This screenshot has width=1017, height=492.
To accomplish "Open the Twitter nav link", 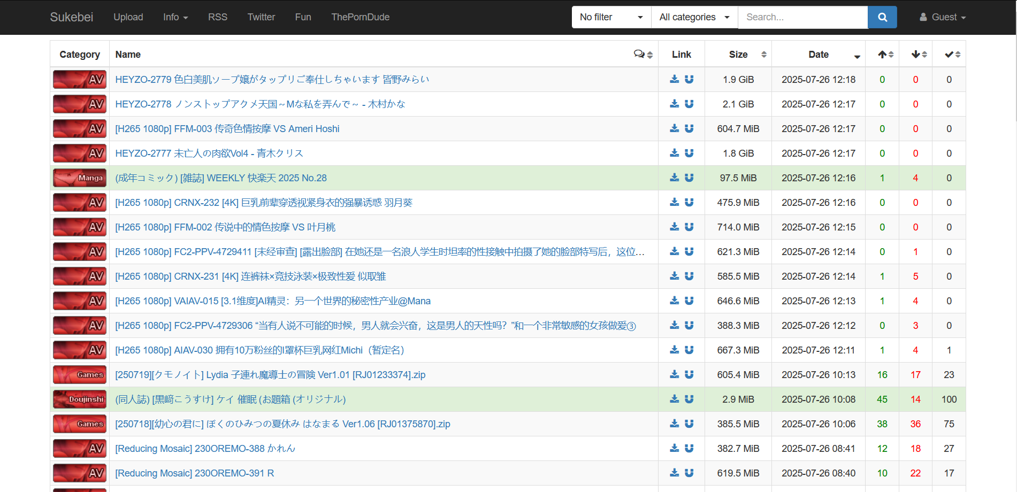I will point(261,17).
